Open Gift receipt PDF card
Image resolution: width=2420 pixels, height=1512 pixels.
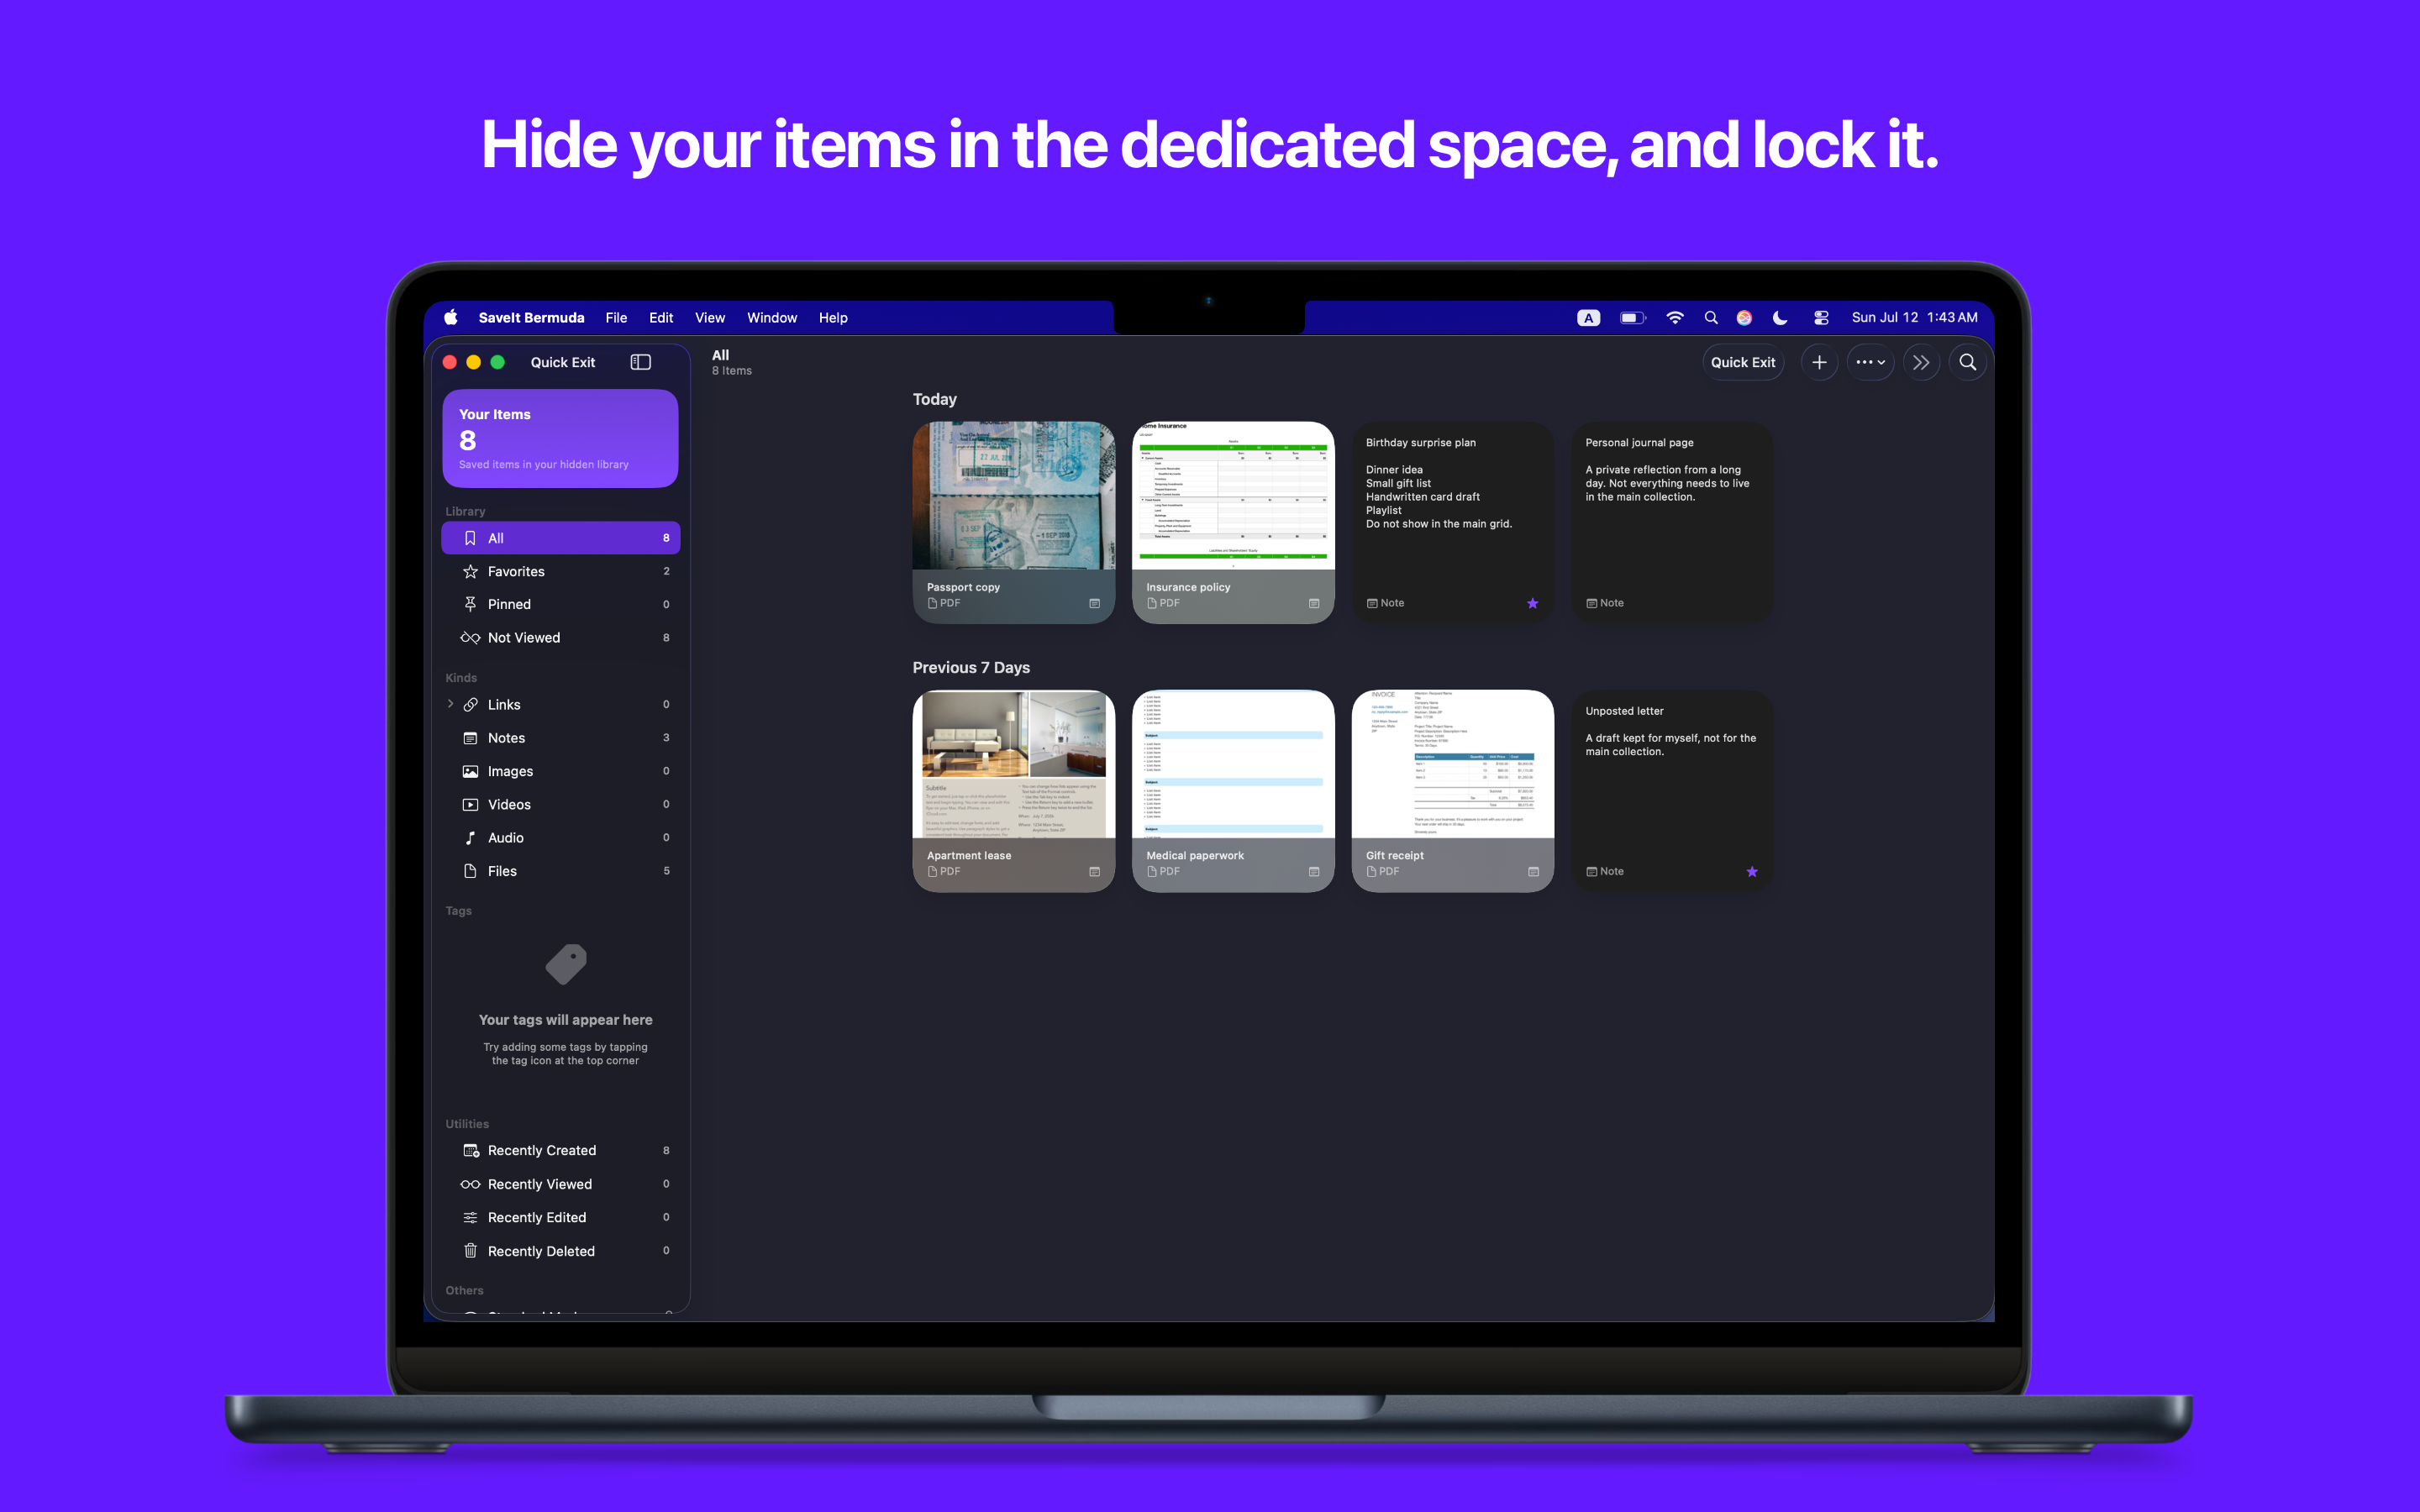tap(1452, 791)
